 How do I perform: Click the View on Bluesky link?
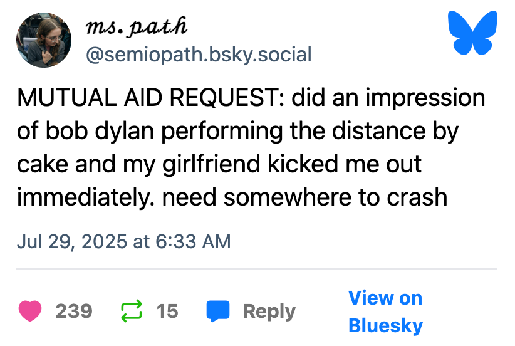pyautogui.click(x=385, y=312)
